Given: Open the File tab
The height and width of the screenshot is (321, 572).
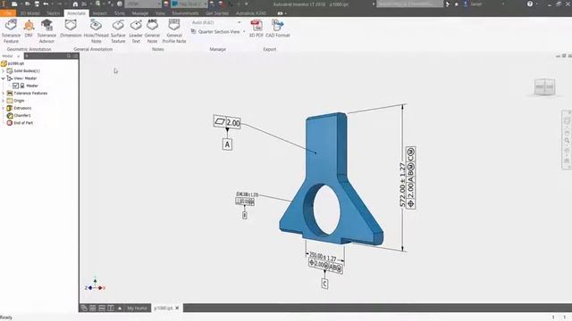Looking at the screenshot, I should tap(8, 13).
